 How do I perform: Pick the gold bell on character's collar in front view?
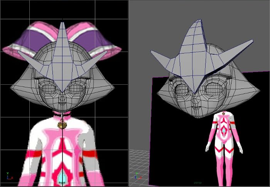tap(62, 125)
